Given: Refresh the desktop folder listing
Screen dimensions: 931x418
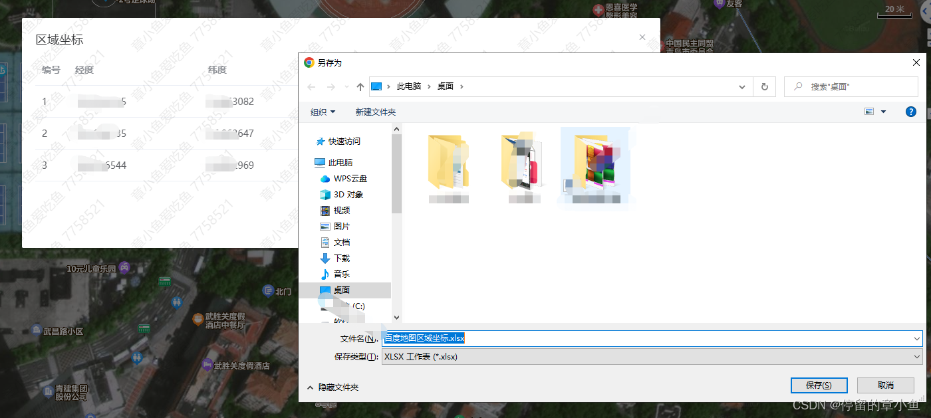Looking at the screenshot, I should 764,86.
